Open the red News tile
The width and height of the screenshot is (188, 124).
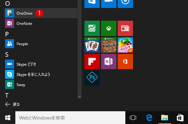[x=125, y=28]
